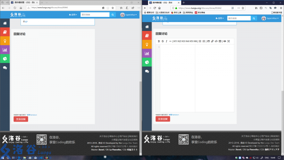
Task: Click the Bold icon in the editor toolbar
Action: pyautogui.click(x=159, y=41)
